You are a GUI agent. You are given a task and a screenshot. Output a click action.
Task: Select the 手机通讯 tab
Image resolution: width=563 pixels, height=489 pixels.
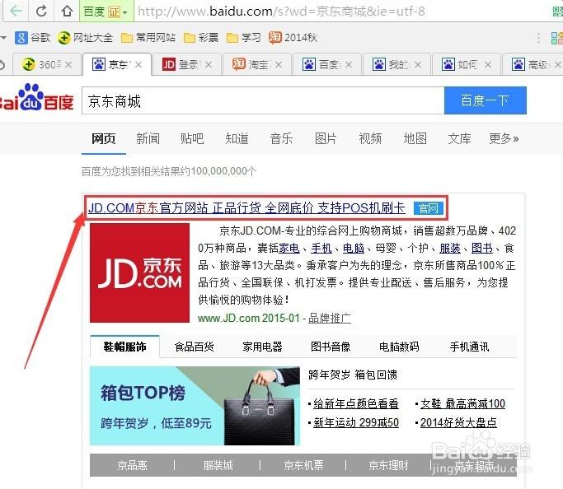click(469, 347)
